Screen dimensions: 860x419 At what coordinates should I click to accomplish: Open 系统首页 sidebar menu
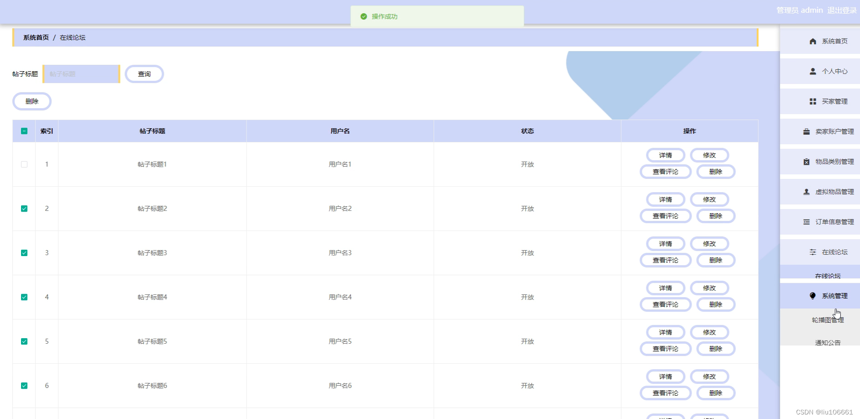(x=820, y=41)
